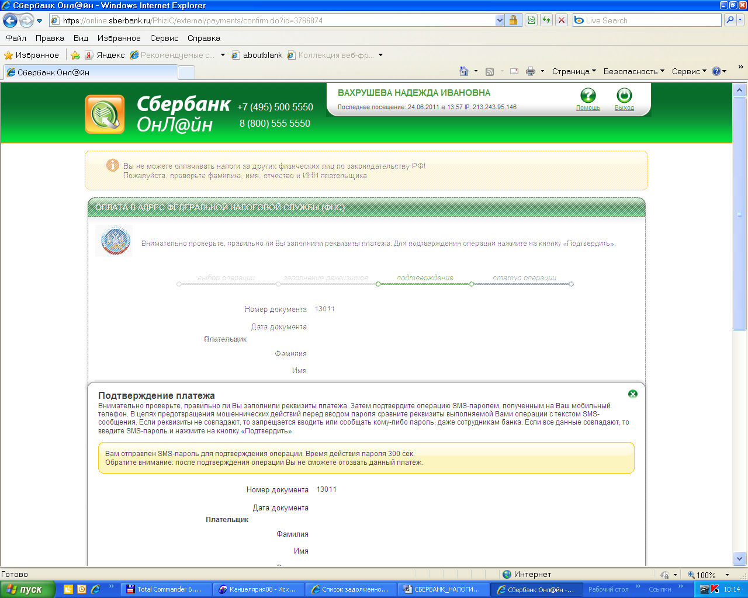
Task: Open the search provider options dropdown
Action: pyautogui.click(x=740, y=20)
